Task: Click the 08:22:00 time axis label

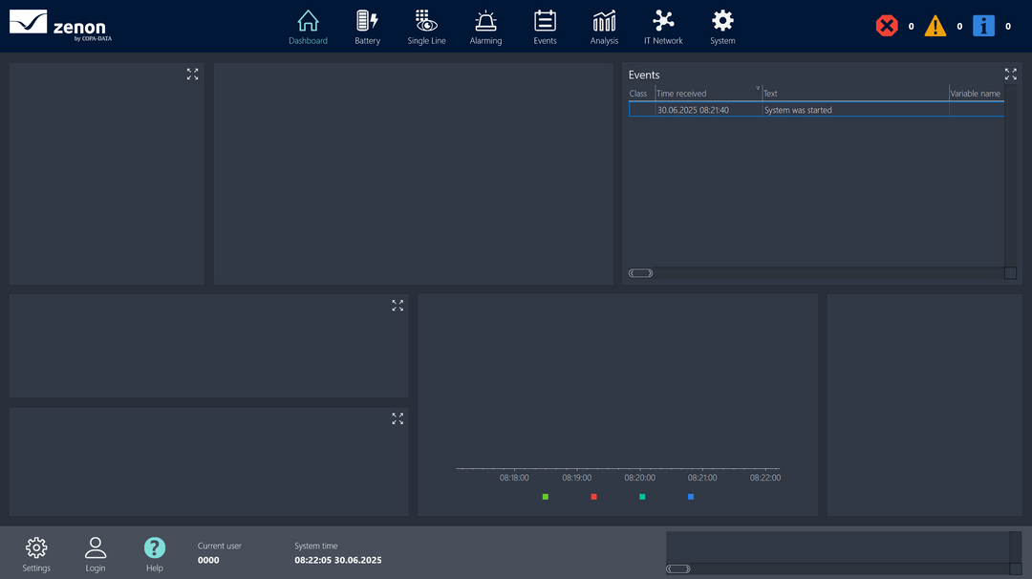Action: [765, 478]
